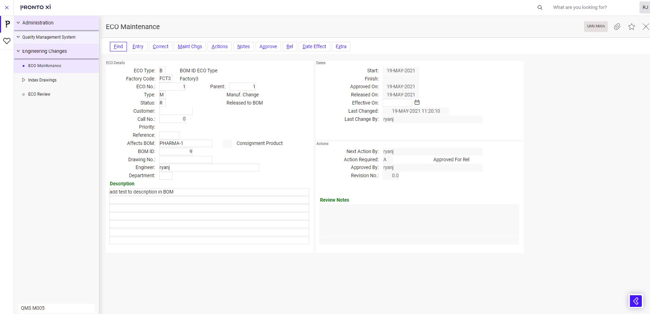Open attachments with the paperclip icon
Viewport: 650px width, 314px height.
[x=617, y=27]
